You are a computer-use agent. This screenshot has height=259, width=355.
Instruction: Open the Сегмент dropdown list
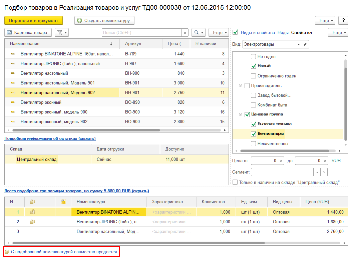click(x=316, y=172)
